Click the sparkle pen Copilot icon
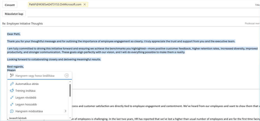The image size is (260, 121). click(11, 75)
